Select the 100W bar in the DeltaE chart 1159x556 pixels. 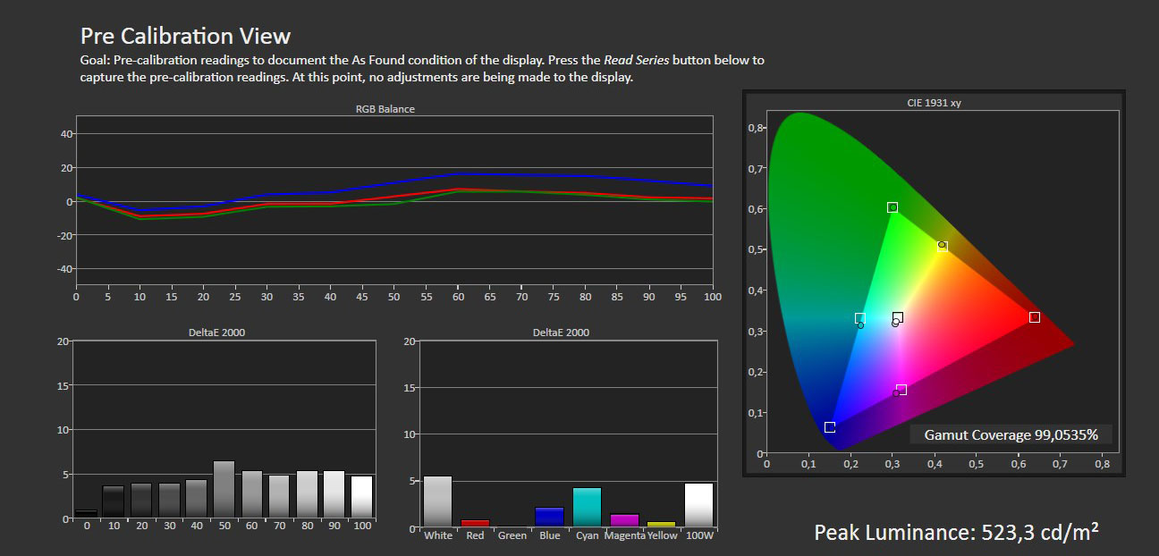click(698, 505)
